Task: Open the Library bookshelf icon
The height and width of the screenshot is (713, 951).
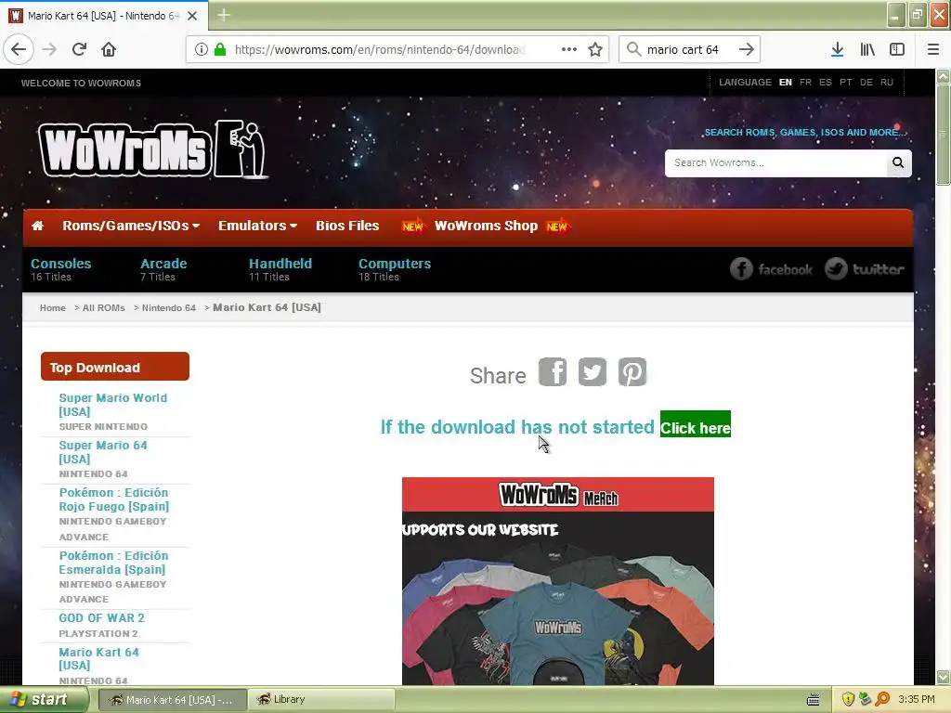Action: [x=867, y=49]
